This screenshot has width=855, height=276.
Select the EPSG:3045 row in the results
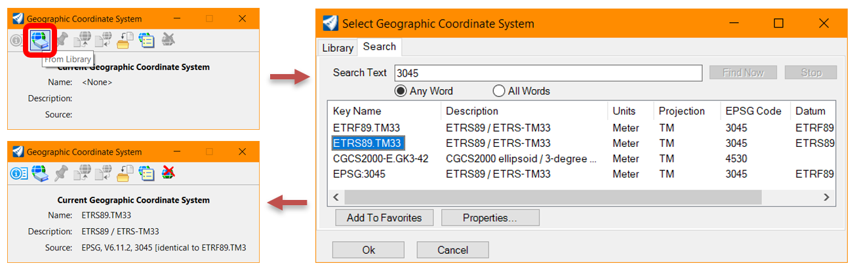click(x=581, y=174)
